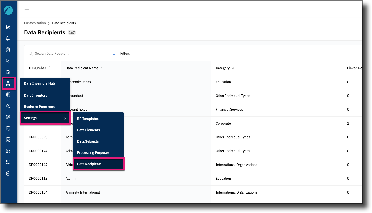The height and width of the screenshot is (213, 372).
Task: Open the dashboard clock icon
Action: (x=8, y=27)
